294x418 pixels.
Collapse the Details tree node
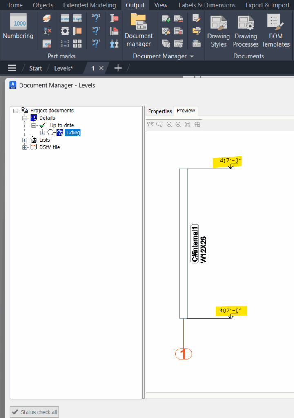coord(25,118)
